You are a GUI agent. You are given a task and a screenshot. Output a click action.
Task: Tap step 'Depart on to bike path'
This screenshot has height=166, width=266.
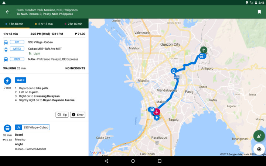pos(34,88)
